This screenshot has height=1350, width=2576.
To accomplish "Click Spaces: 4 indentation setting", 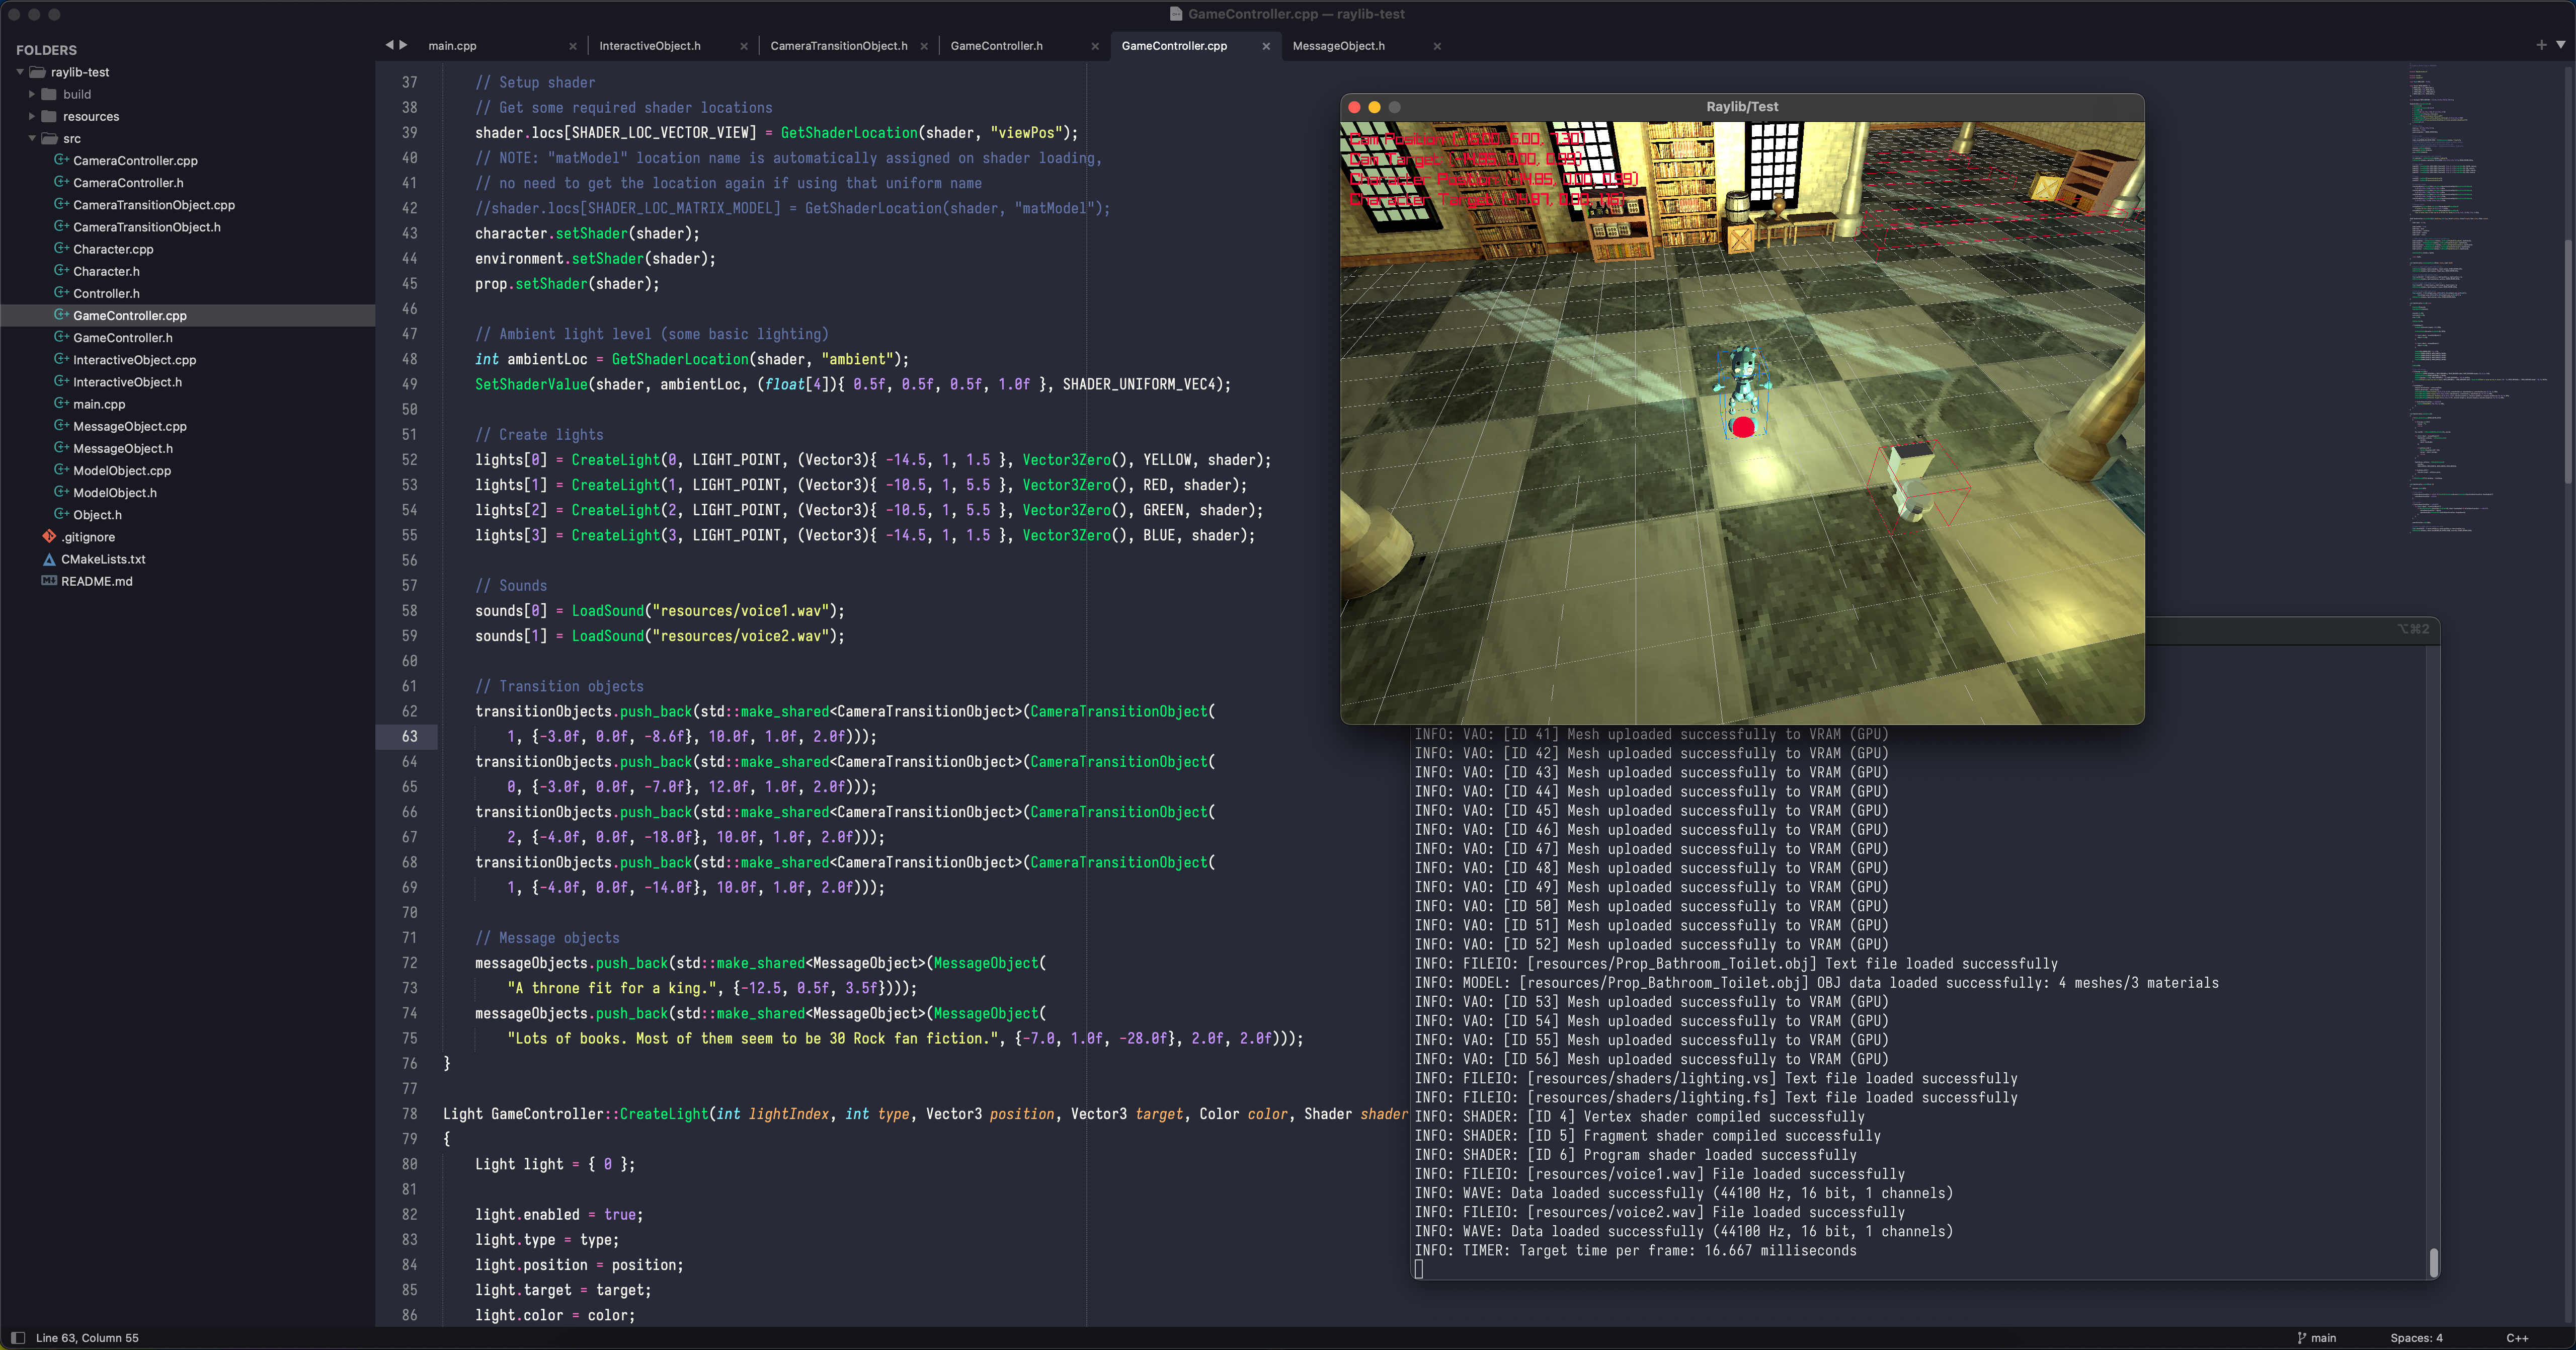I will tap(2416, 1338).
